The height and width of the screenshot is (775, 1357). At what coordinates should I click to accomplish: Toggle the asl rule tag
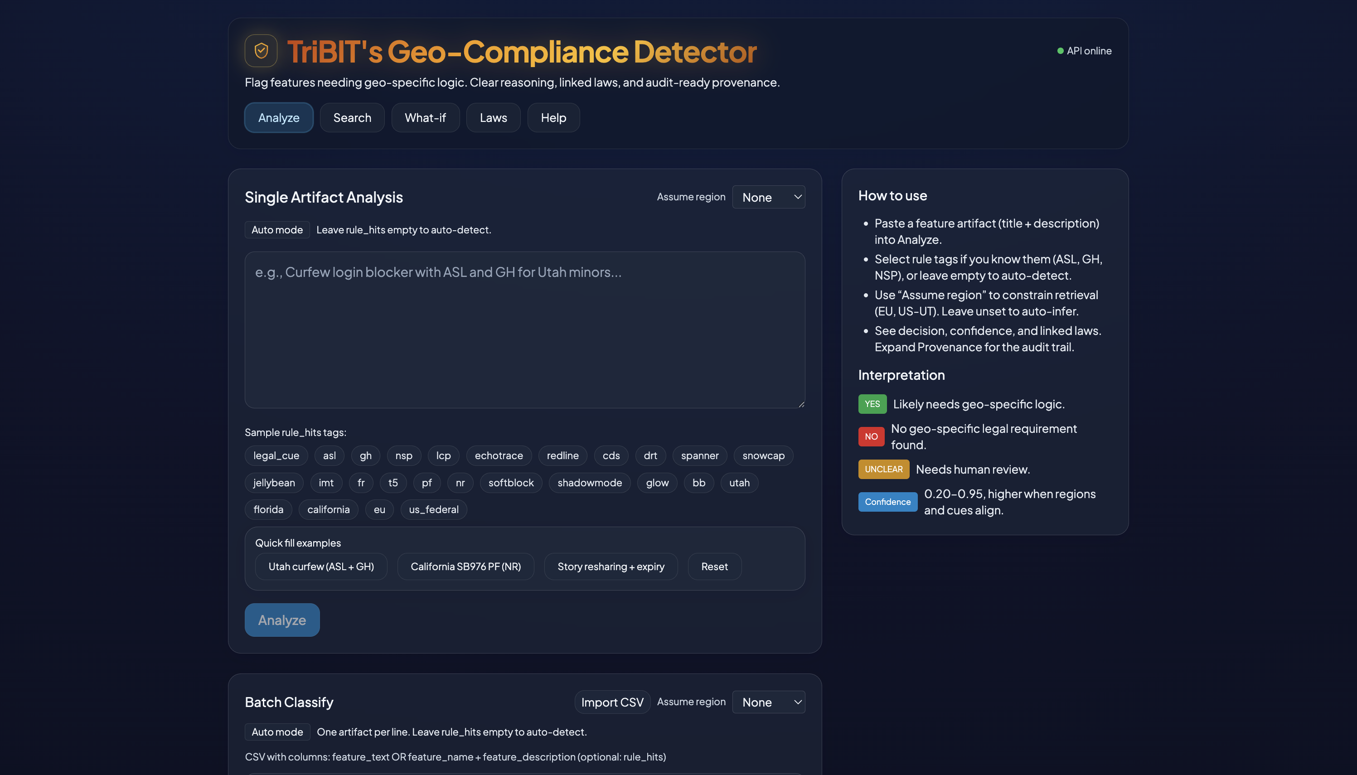point(329,455)
